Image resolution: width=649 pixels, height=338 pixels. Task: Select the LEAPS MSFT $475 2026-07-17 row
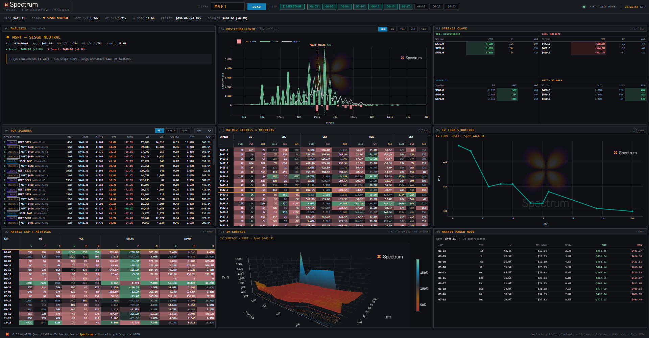(x=107, y=142)
